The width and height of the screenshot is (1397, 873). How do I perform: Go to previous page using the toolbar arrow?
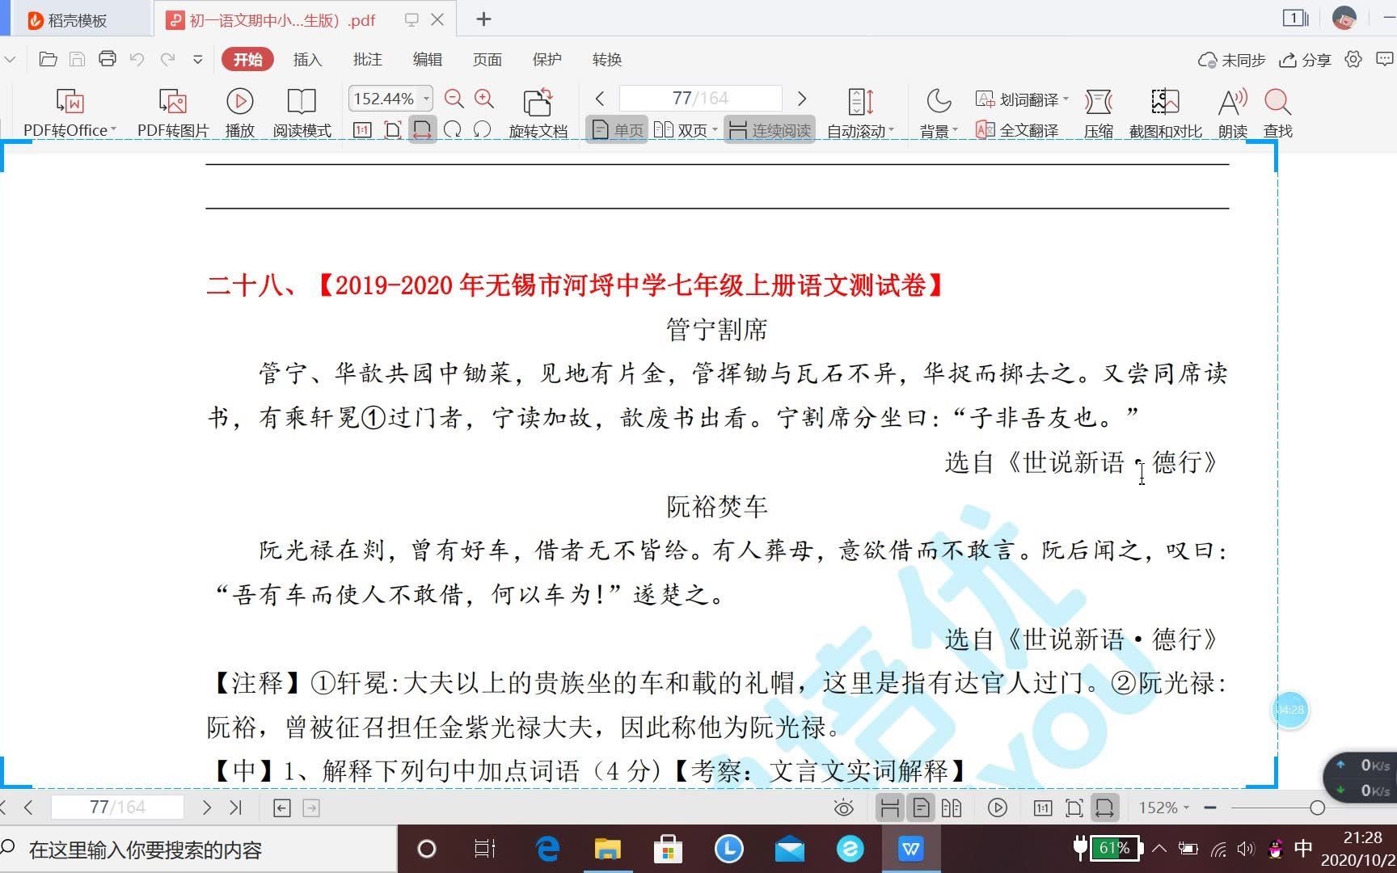coord(599,99)
